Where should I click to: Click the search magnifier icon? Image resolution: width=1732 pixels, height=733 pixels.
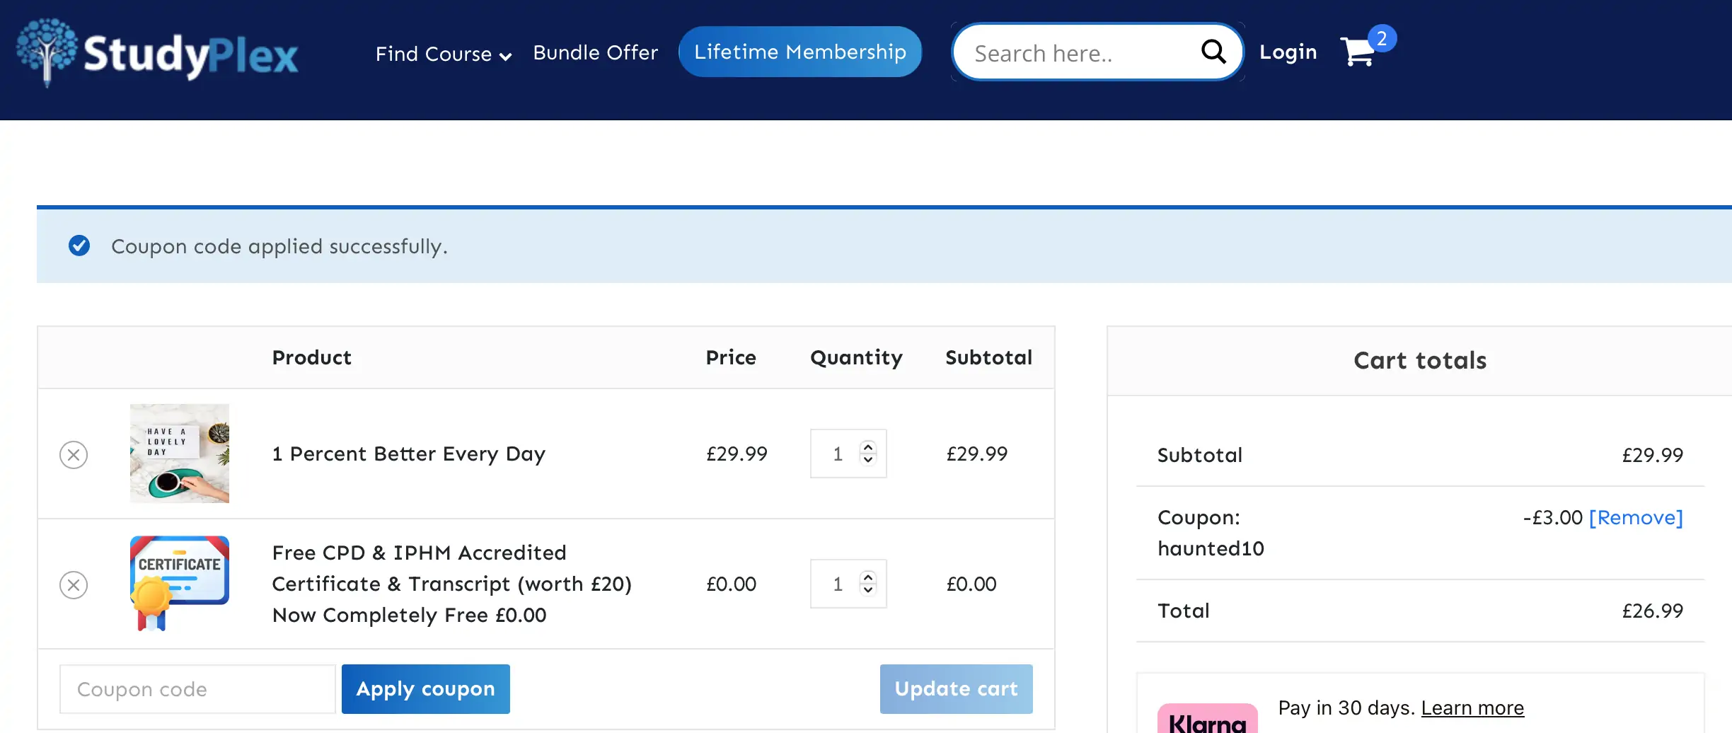click(x=1213, y=52)
